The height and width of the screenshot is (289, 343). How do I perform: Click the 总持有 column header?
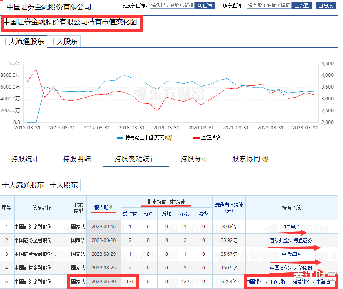click(130, 214)
